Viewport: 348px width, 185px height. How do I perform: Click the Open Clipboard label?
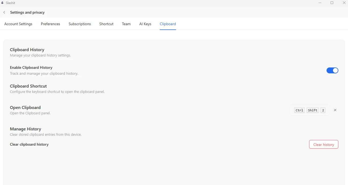pyautogui.click(x=25, y=107)
